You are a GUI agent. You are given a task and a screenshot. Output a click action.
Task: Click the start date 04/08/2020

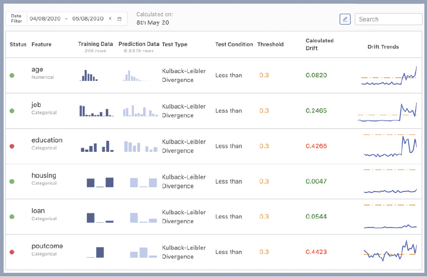pyautogui.click(x=45, y=18)
